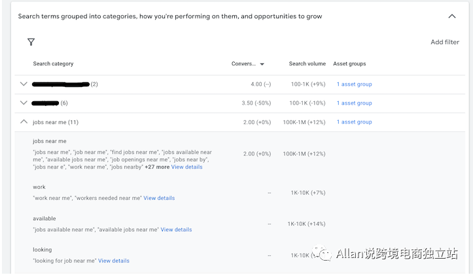Screen dimensions: 473x275
Task: Open asset group link in second row
Action: [x=354, y=103]
